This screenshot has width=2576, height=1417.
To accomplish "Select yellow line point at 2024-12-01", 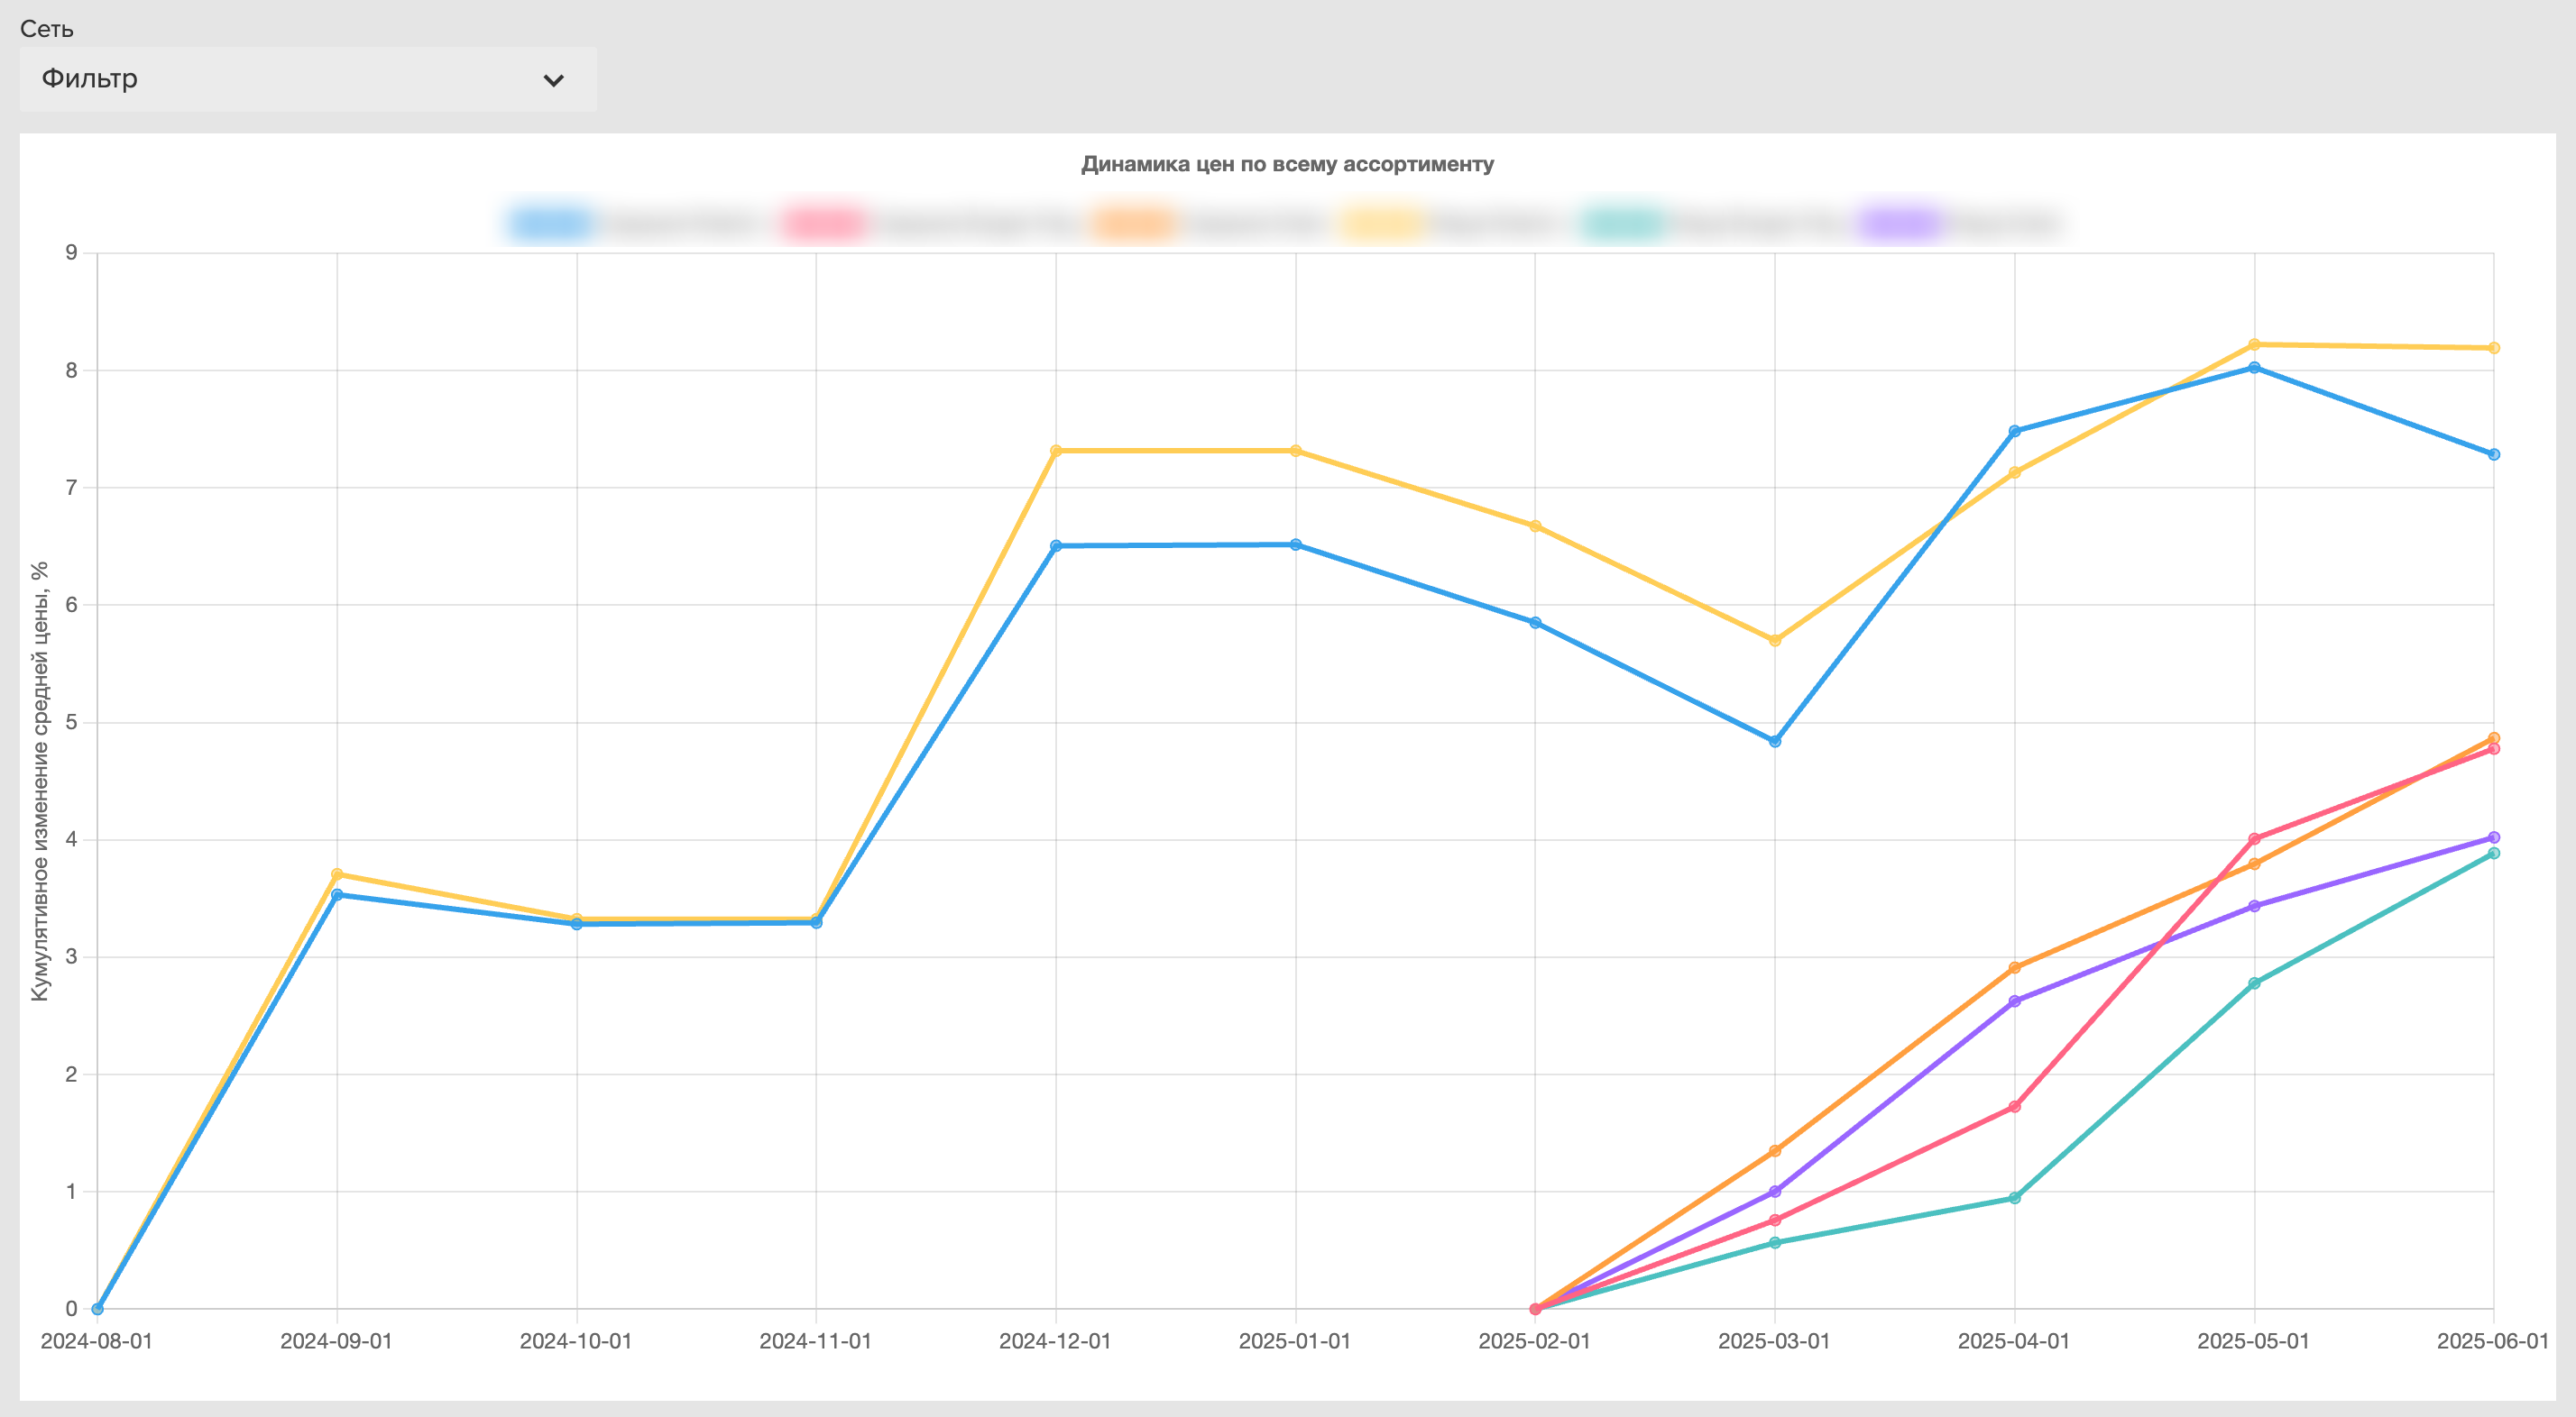I will coord(1056,451).
